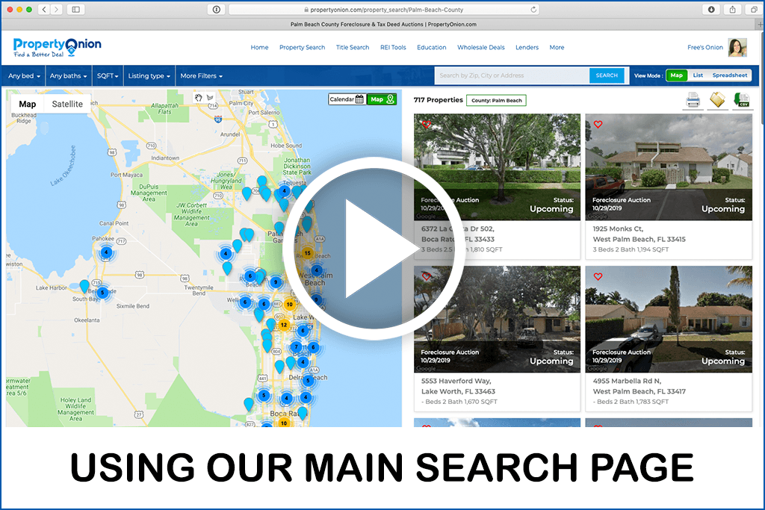Click the SEARCH button
The image size is (765, 510).
(x=607, y=75)
